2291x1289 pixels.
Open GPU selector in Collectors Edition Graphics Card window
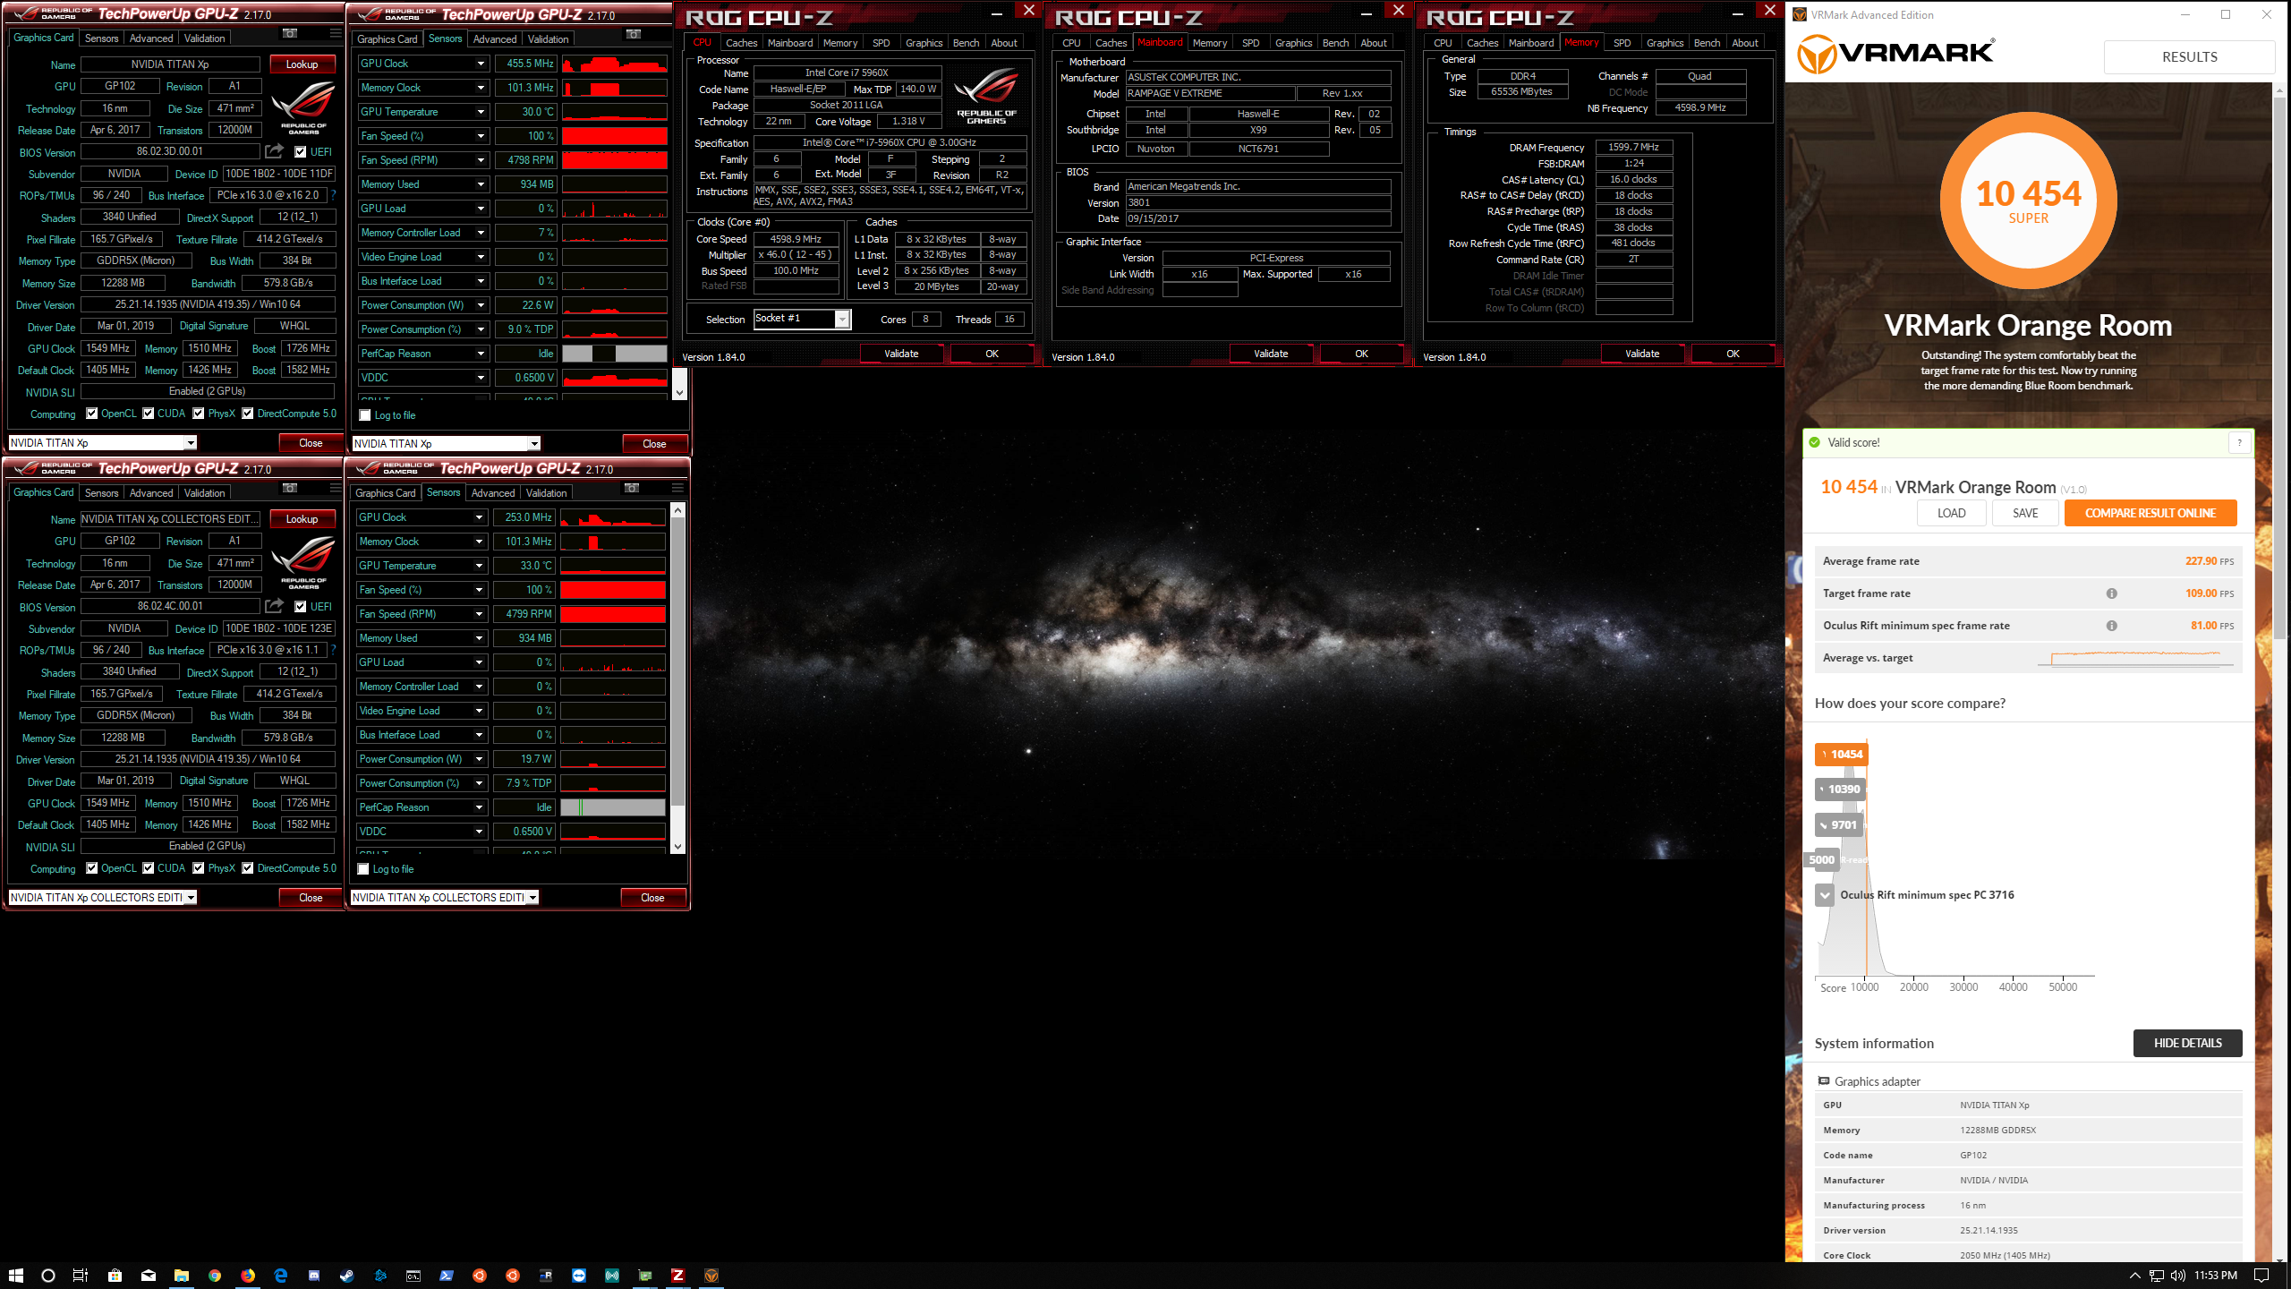coord(191,898)
